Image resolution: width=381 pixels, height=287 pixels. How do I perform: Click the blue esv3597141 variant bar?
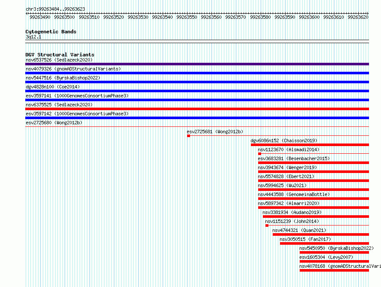[197, 100]
